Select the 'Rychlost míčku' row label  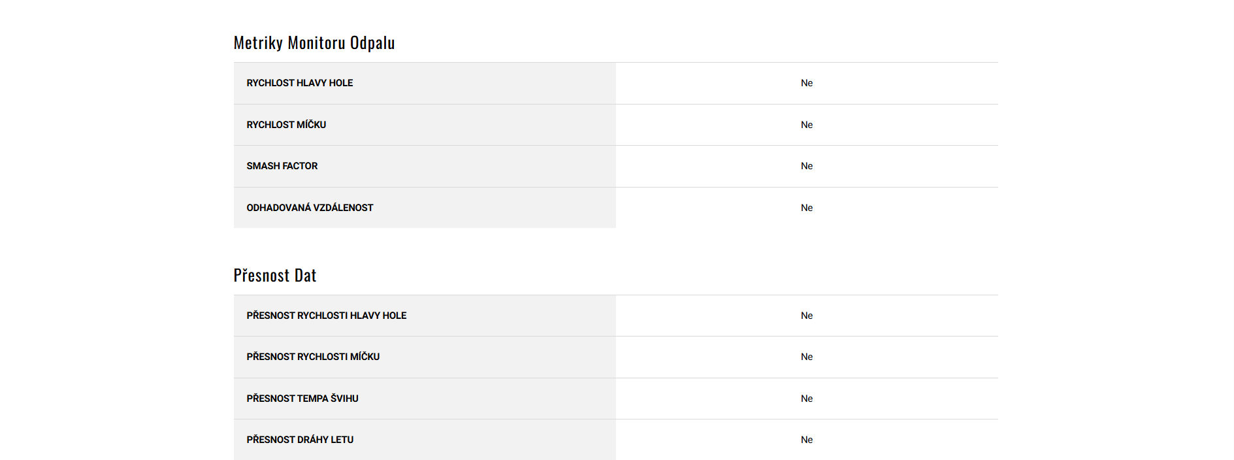286,125
